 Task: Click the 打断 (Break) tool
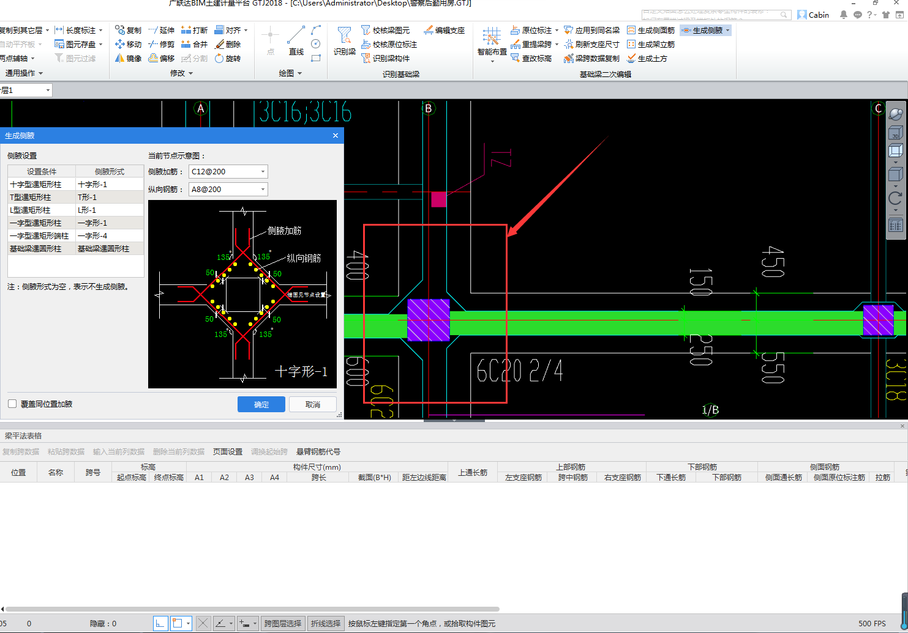click(195, 30)
